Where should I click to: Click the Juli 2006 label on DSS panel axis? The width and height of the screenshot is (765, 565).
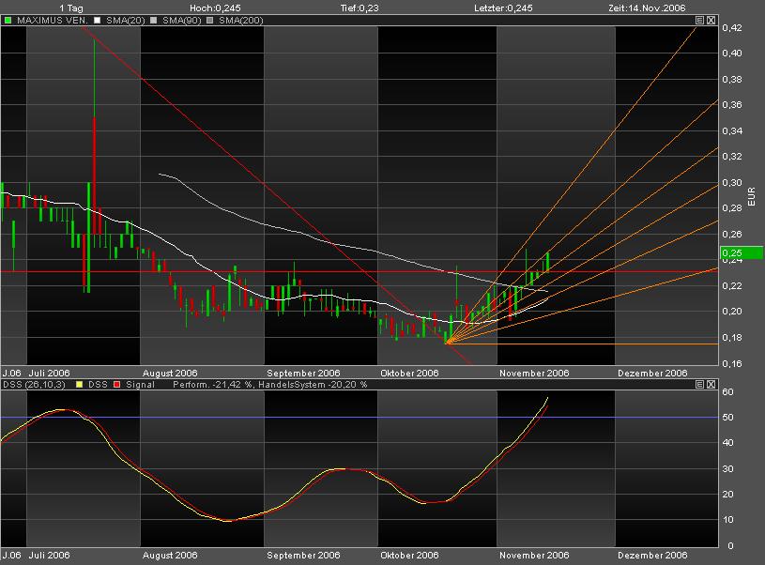[49, 555]
